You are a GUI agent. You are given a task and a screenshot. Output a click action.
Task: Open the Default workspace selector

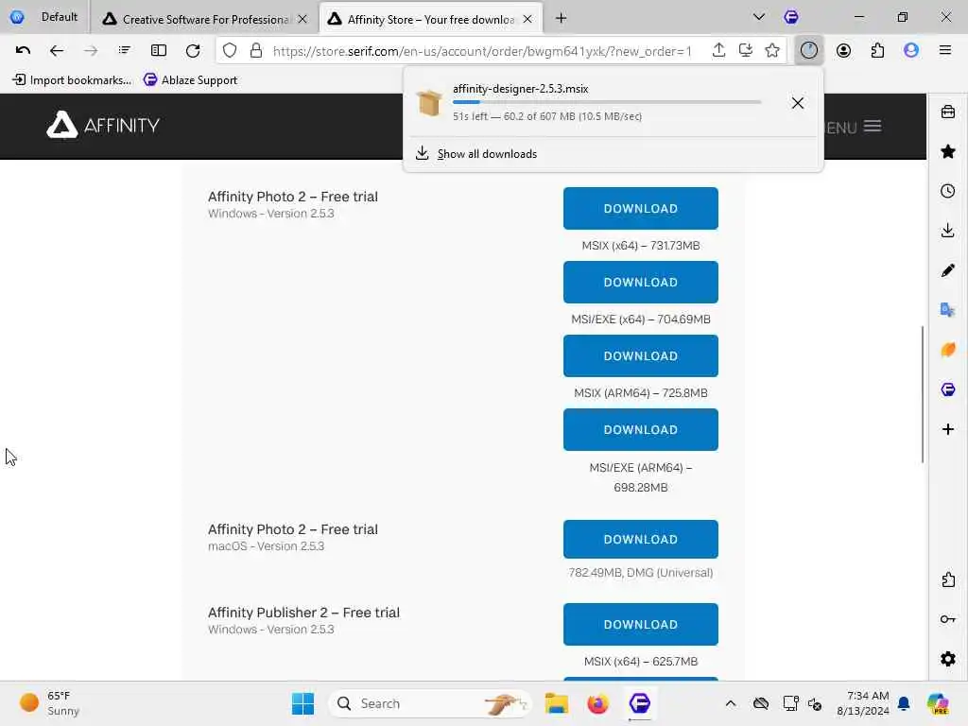44,17
